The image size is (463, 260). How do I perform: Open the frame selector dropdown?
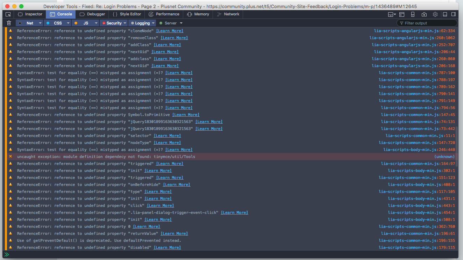[x=392, y=14]
